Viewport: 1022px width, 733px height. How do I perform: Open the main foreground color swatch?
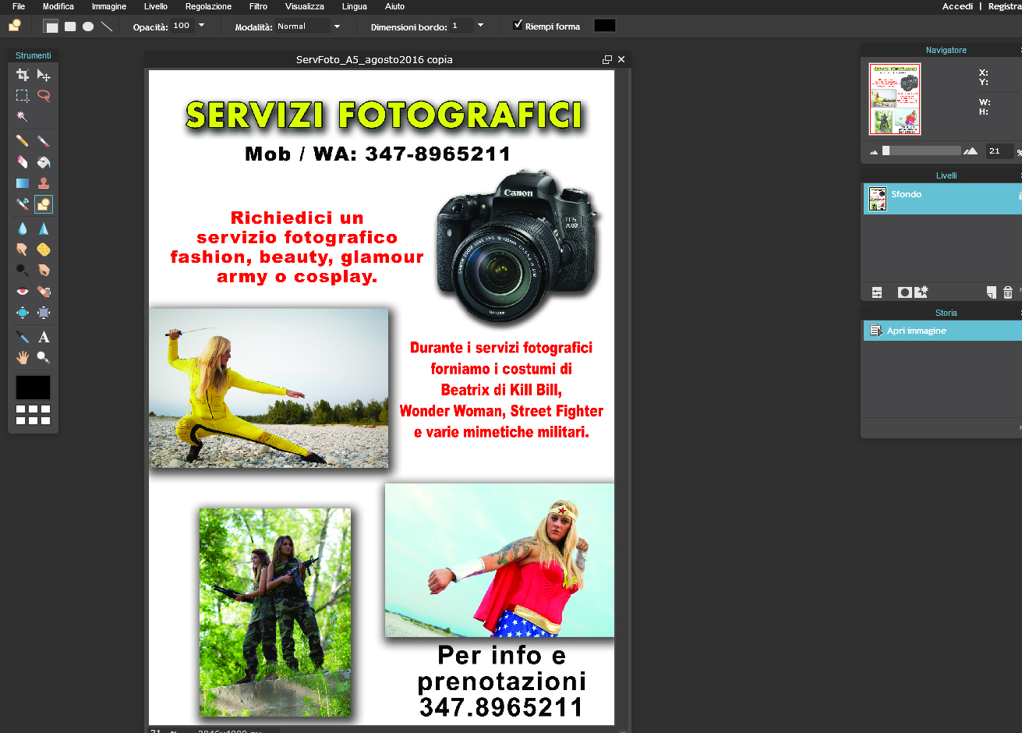point(33,387)
